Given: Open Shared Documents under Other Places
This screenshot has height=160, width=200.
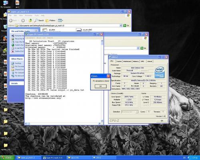Looking at the screenshot, I should point(18,70).
